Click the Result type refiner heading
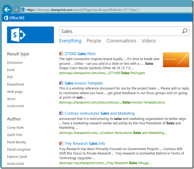Image resolution: width=194 pixels, height=169 pixels. (x=18, y=54)
